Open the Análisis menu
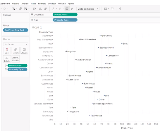 click(25, 4)
